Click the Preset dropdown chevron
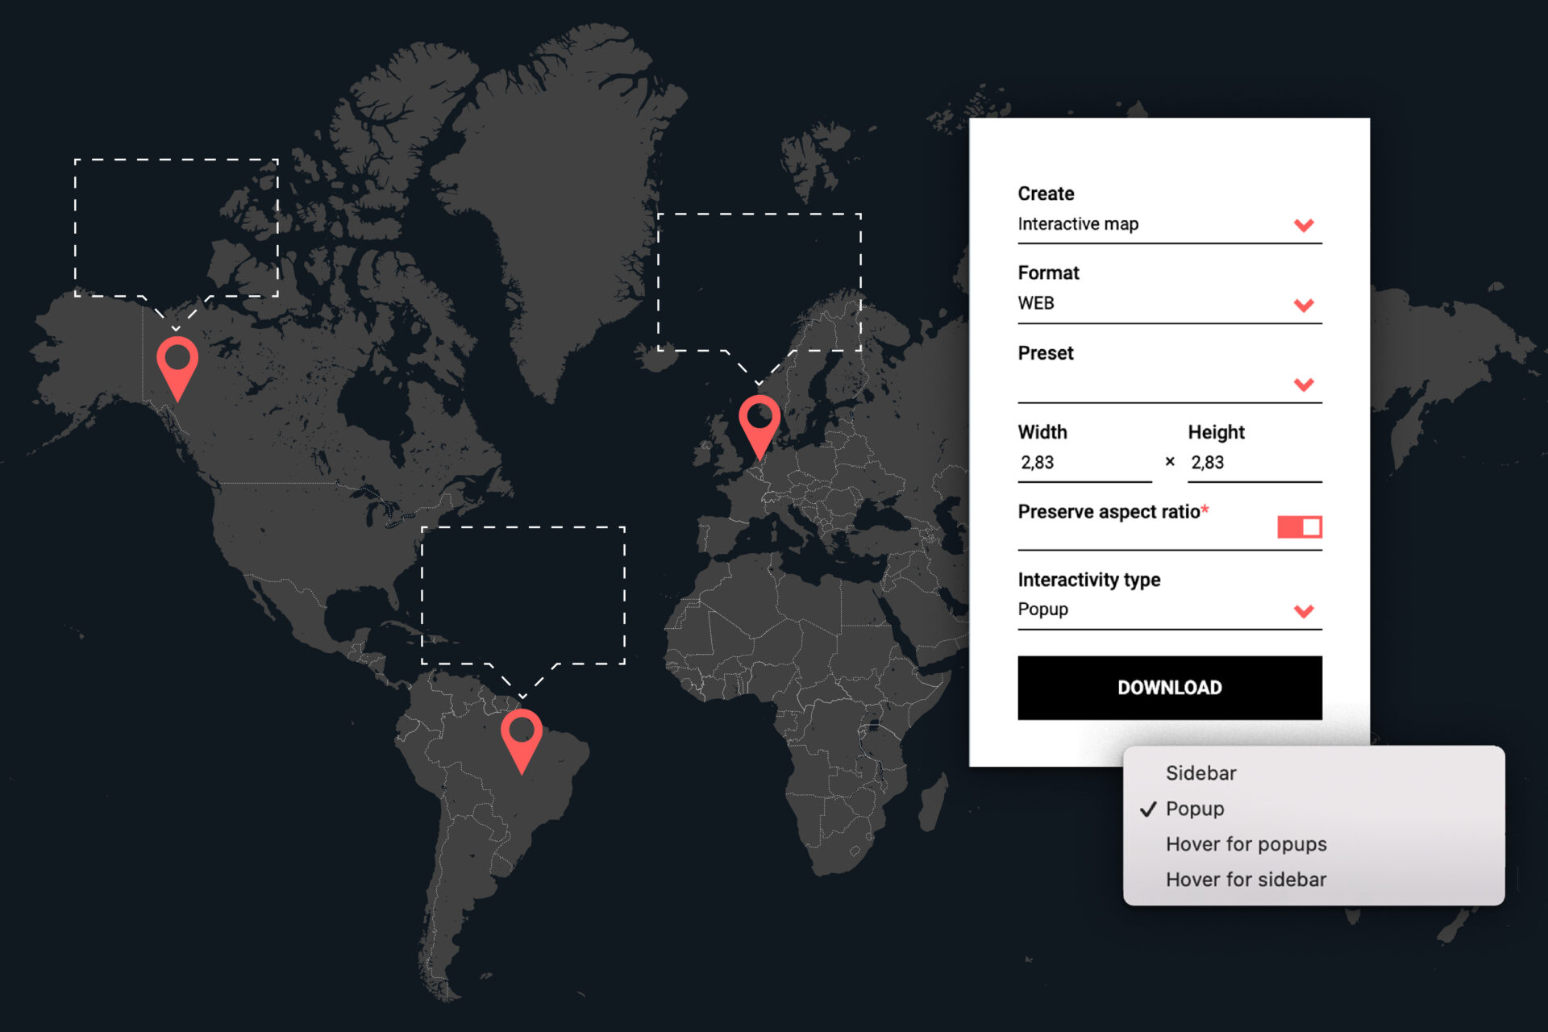This screenshot has width=1548, height=1032. [1305, 385]
